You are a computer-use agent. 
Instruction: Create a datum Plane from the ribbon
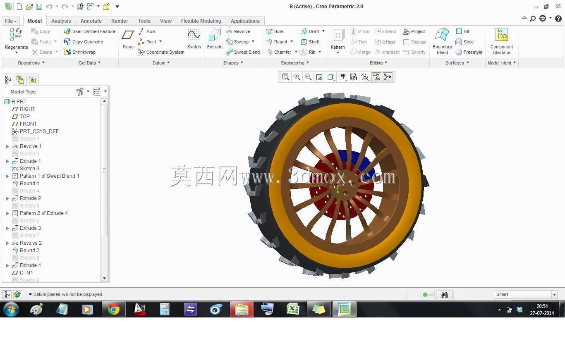(x=128, y=39)
